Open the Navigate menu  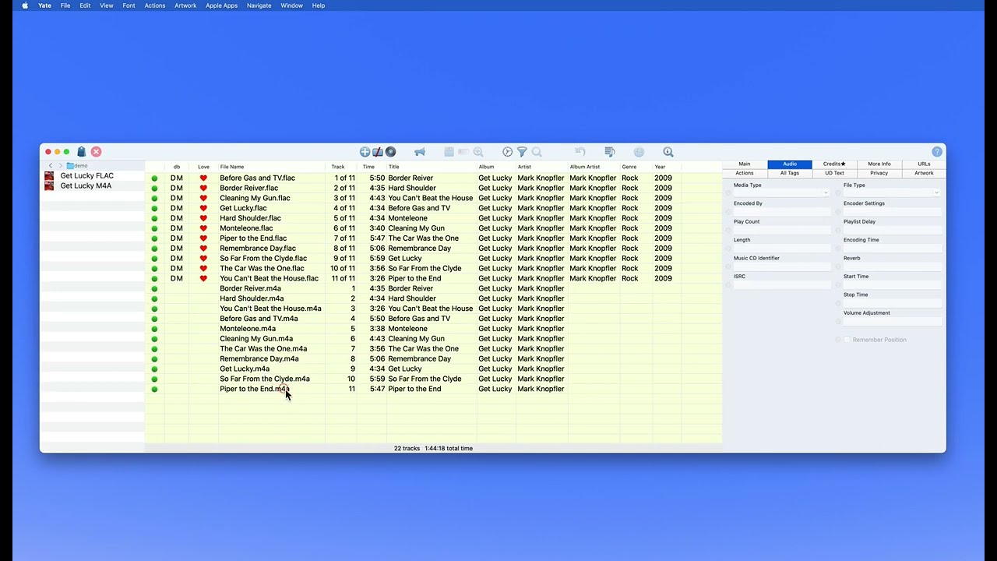(259, 5)
